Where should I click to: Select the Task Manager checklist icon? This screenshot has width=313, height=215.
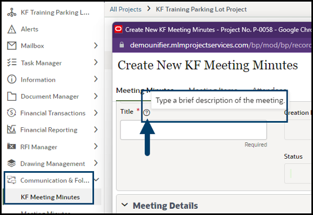(12, 62)
